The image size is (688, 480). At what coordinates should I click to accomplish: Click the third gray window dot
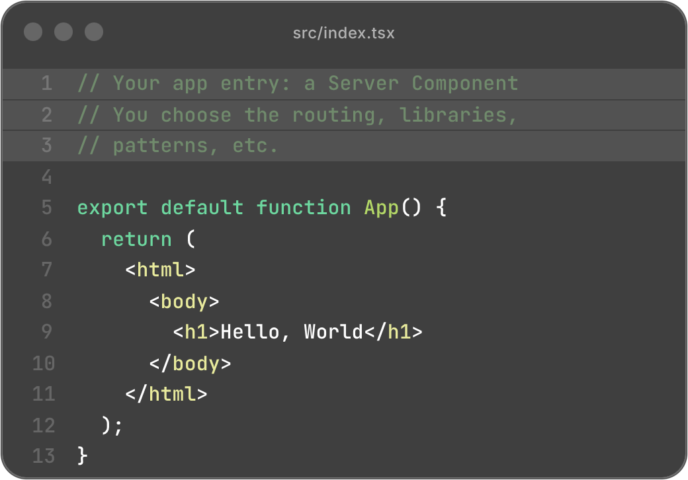pos(94,32)
